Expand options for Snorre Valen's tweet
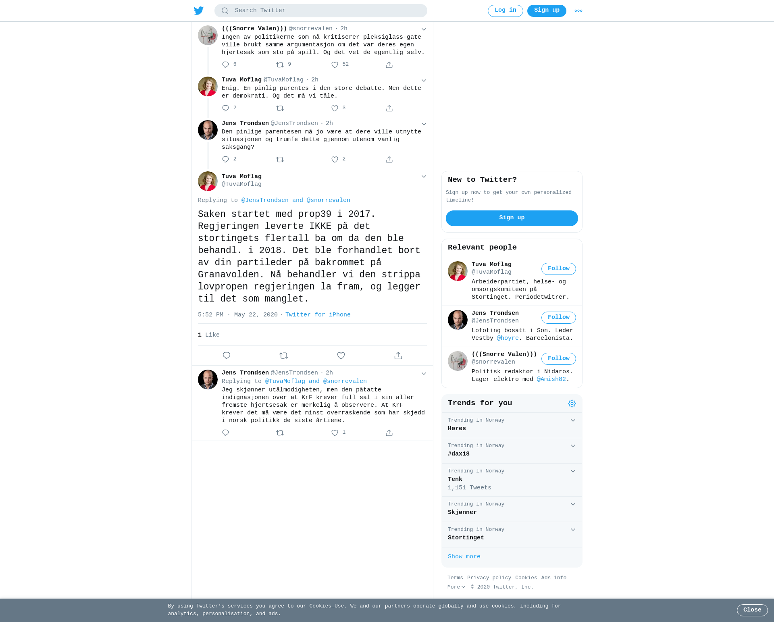The width and height of the screenshot is (774, 622). 424,29
